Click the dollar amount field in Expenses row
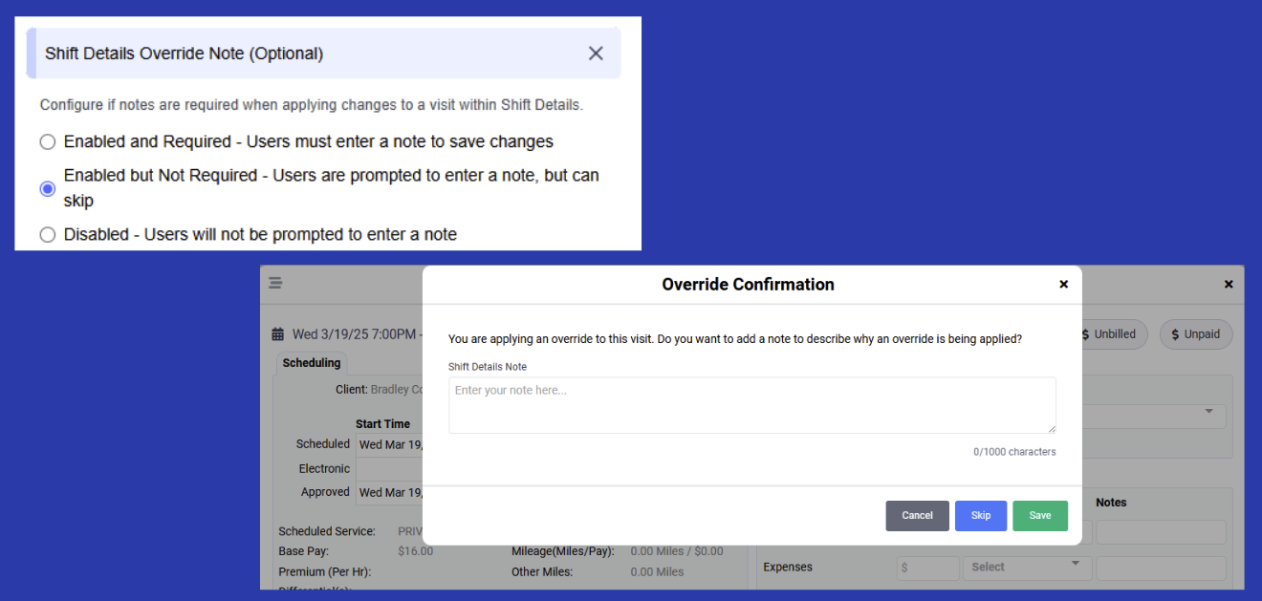This screenshot has width=1262, height=601. pyautogui.click(x=927, y=568)
